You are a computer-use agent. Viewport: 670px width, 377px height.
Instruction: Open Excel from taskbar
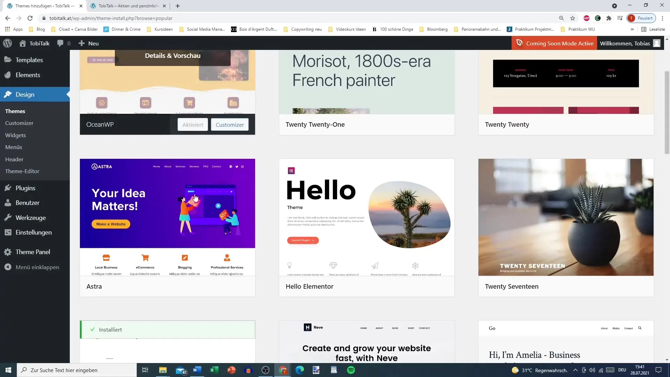[x=214, y=370]
